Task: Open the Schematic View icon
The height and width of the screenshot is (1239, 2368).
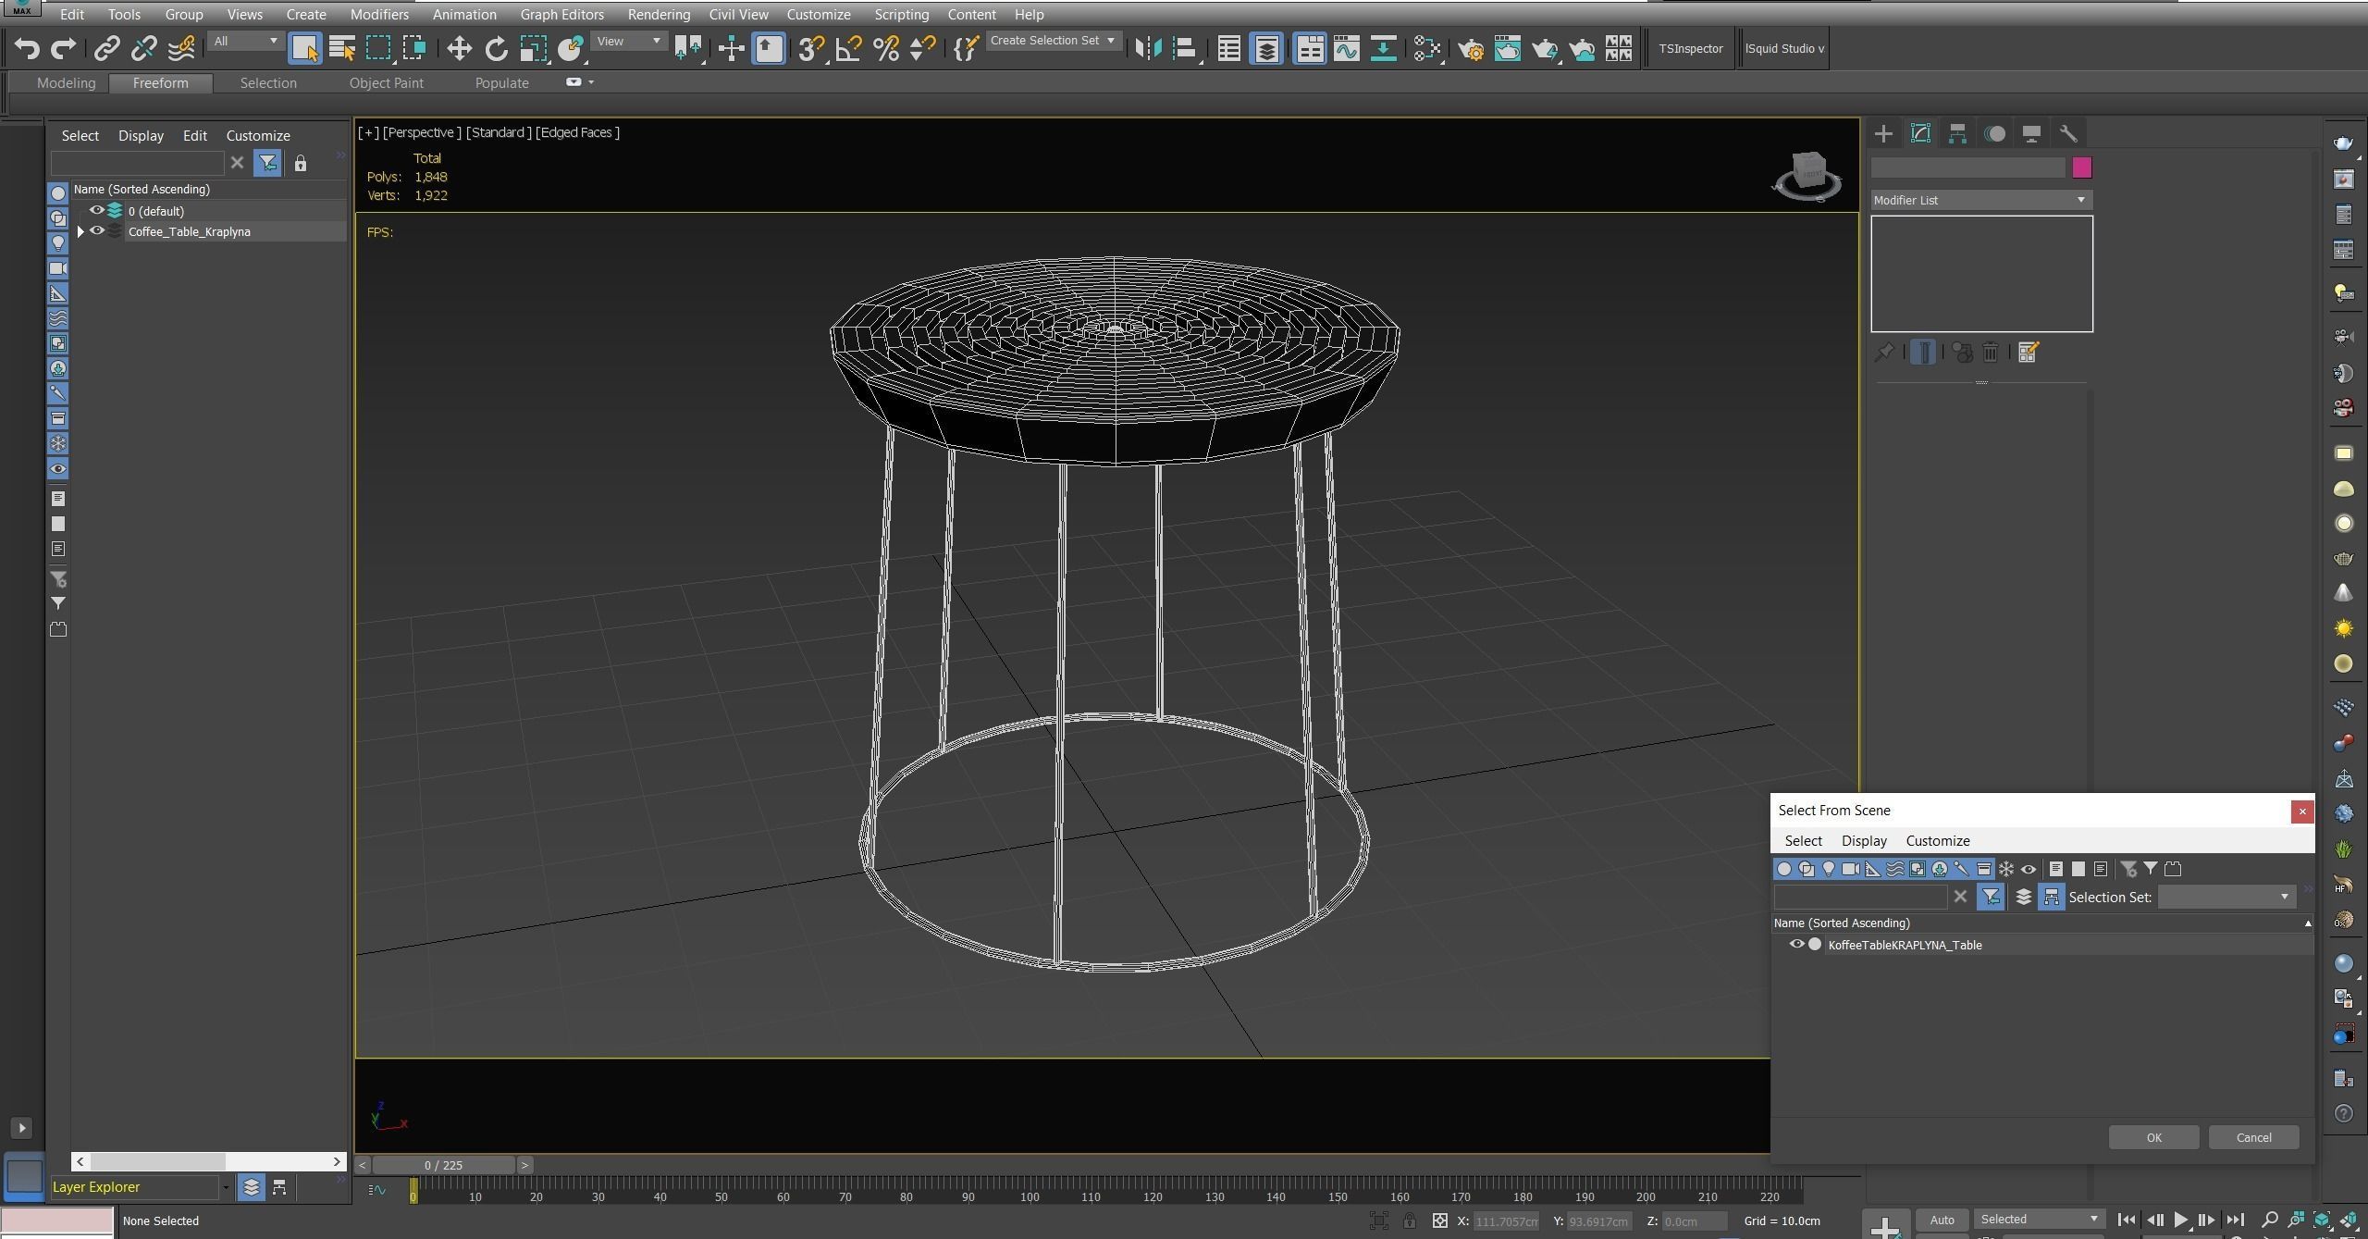Action: [x=1383, y=48]
